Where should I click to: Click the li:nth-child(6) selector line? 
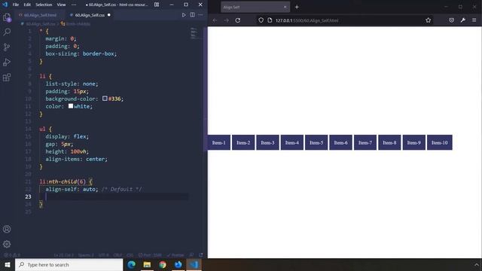click(66, 181)
